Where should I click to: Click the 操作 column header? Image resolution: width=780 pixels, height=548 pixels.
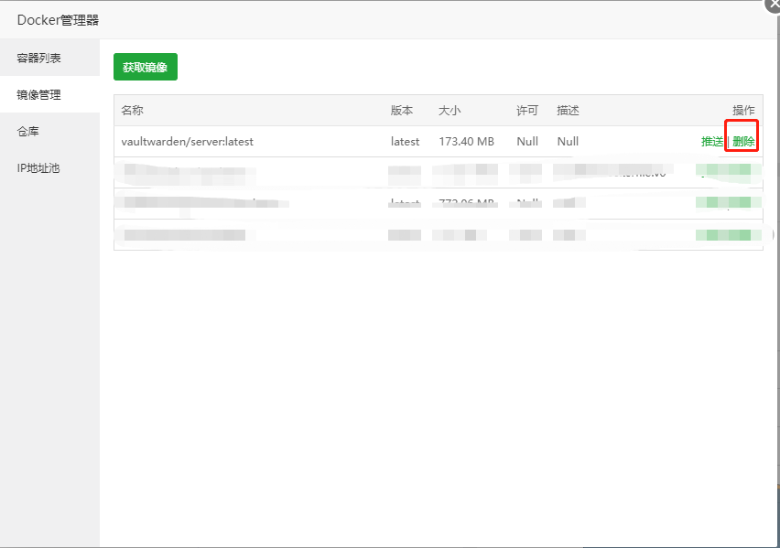click(x=743, y=111)
